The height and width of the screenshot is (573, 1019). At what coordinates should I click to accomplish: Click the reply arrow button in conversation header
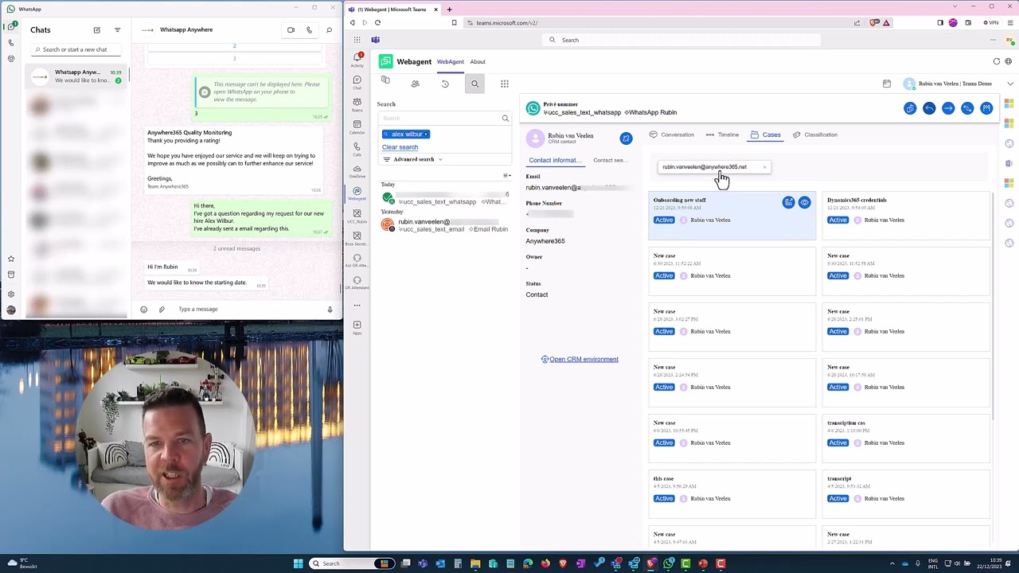[929, 108]
